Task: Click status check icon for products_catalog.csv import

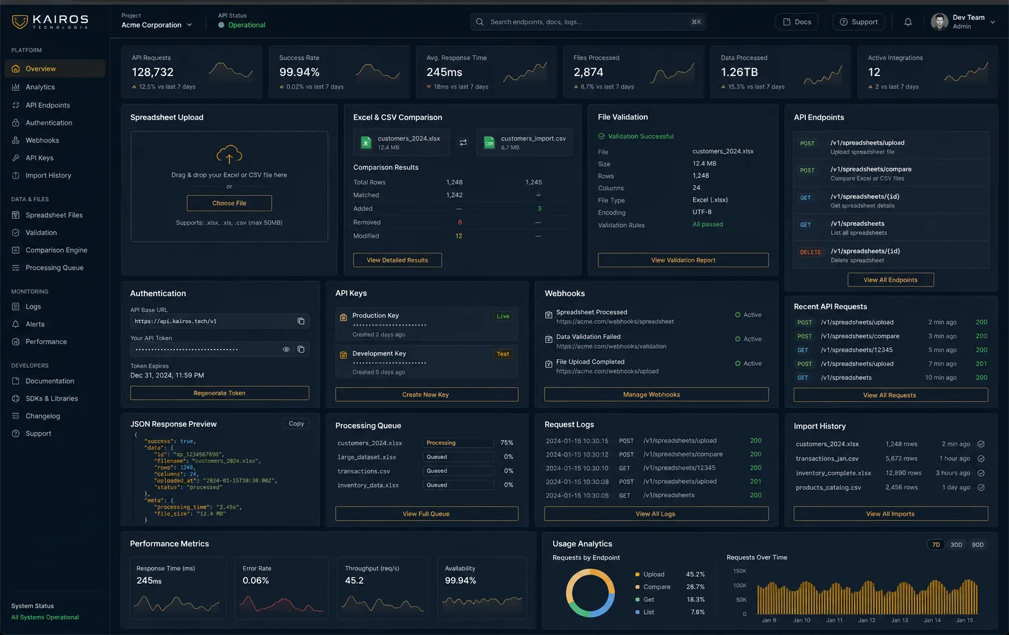Action: 981,487
